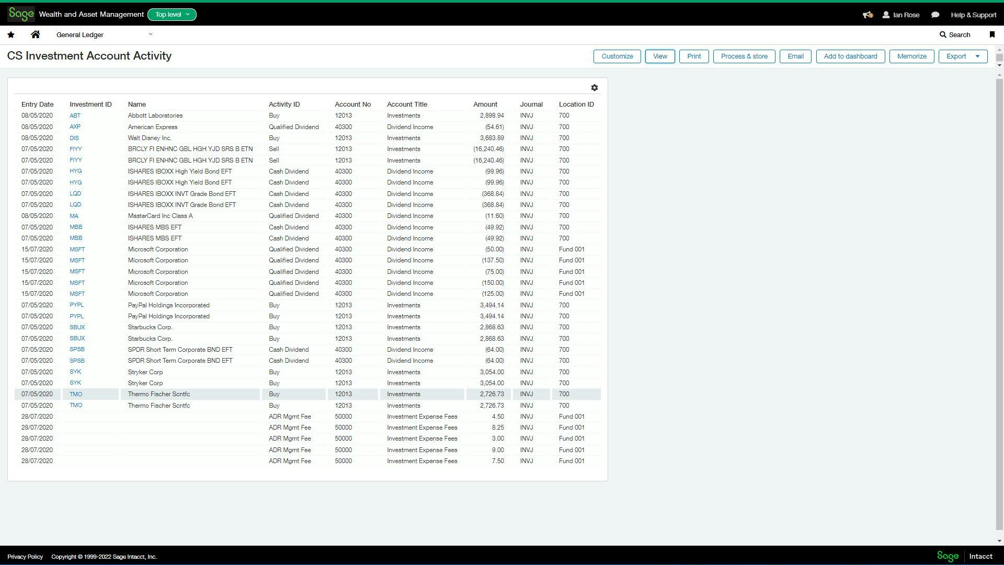1004x565 pixels.
Task: Open the Privacy Policy link
Action: (x=25, y=557)
